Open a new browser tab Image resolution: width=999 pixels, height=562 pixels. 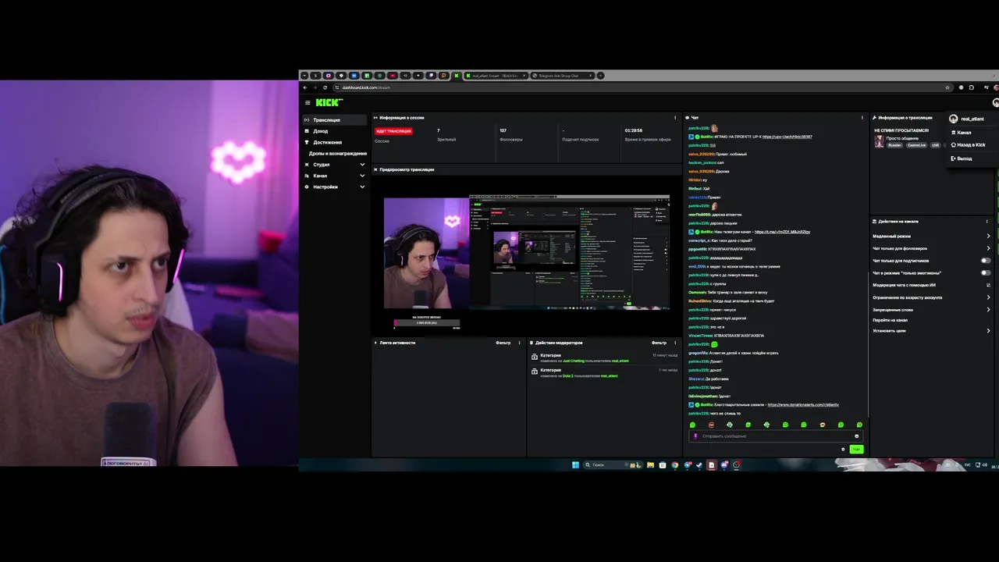click(600, 76)
